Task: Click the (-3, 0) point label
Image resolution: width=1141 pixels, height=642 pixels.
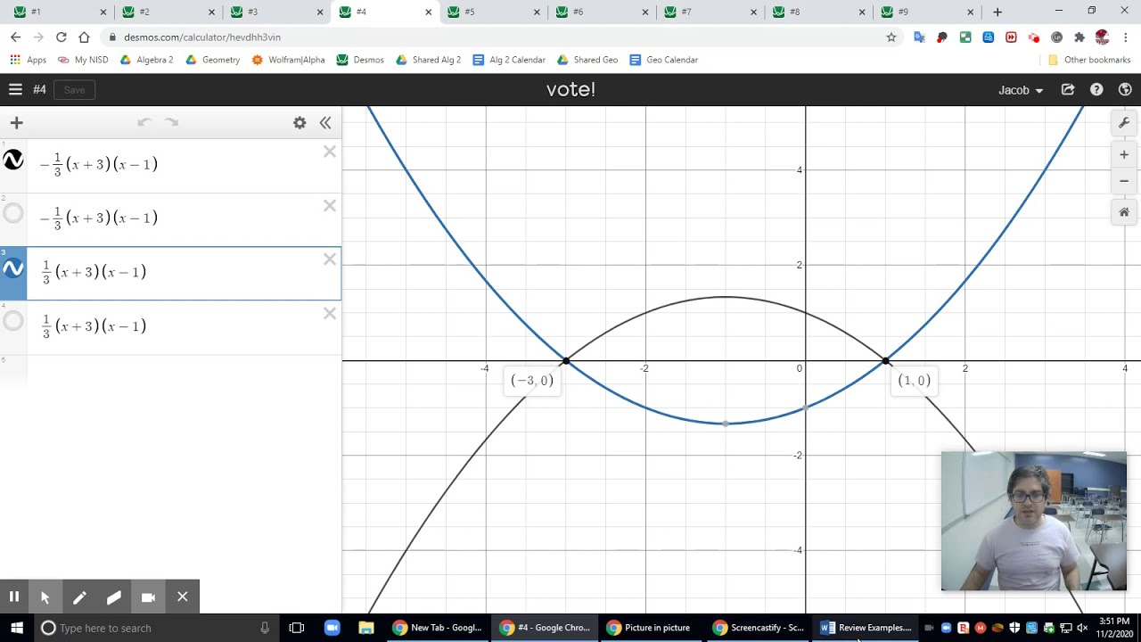Action: point(532,381)
